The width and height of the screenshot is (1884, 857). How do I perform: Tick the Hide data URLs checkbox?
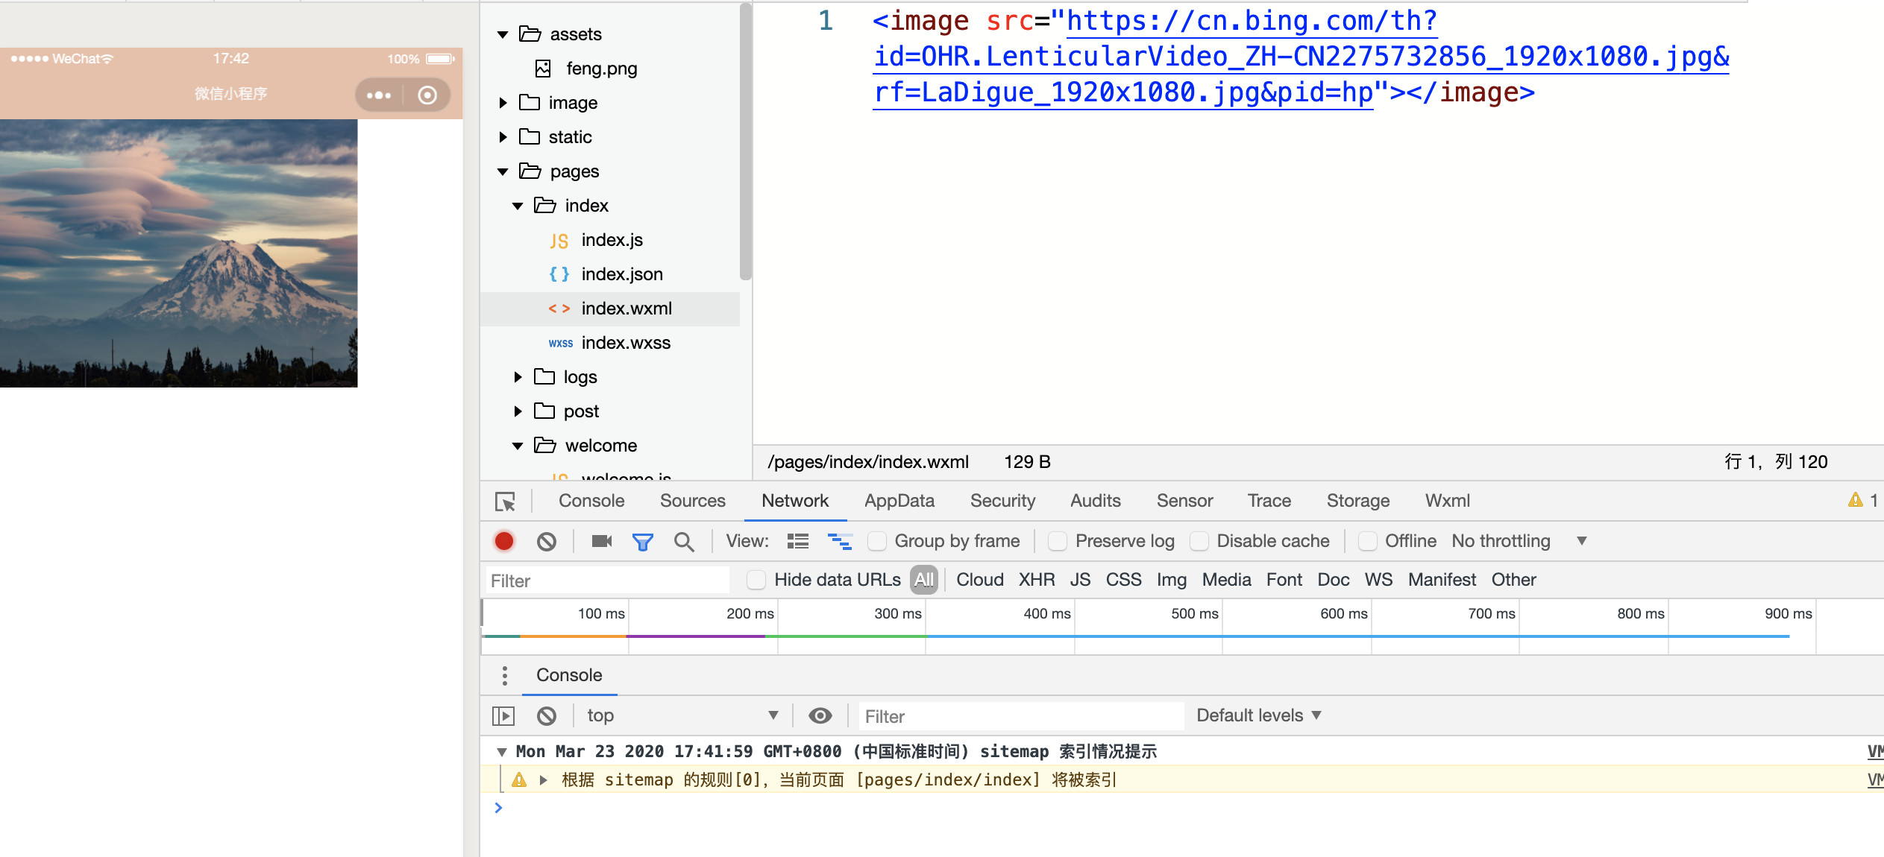pyautogui.click(x=756, y=580)
